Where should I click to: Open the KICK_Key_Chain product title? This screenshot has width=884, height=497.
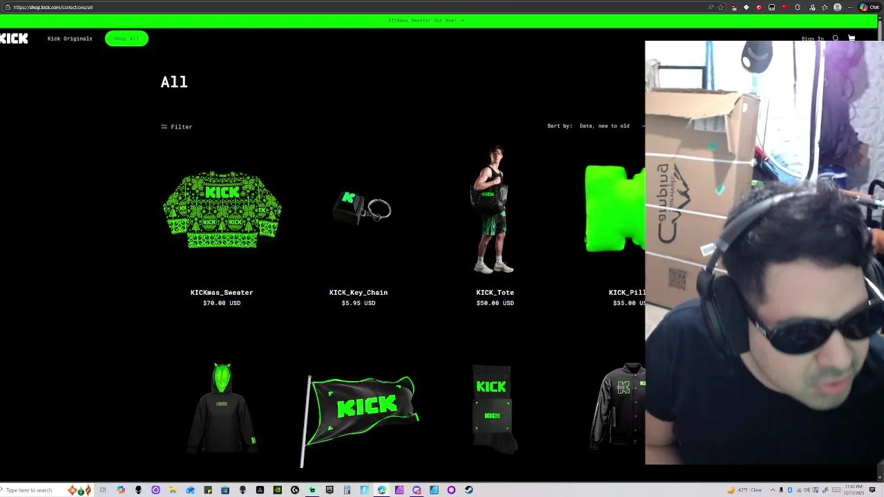point(358,293)
